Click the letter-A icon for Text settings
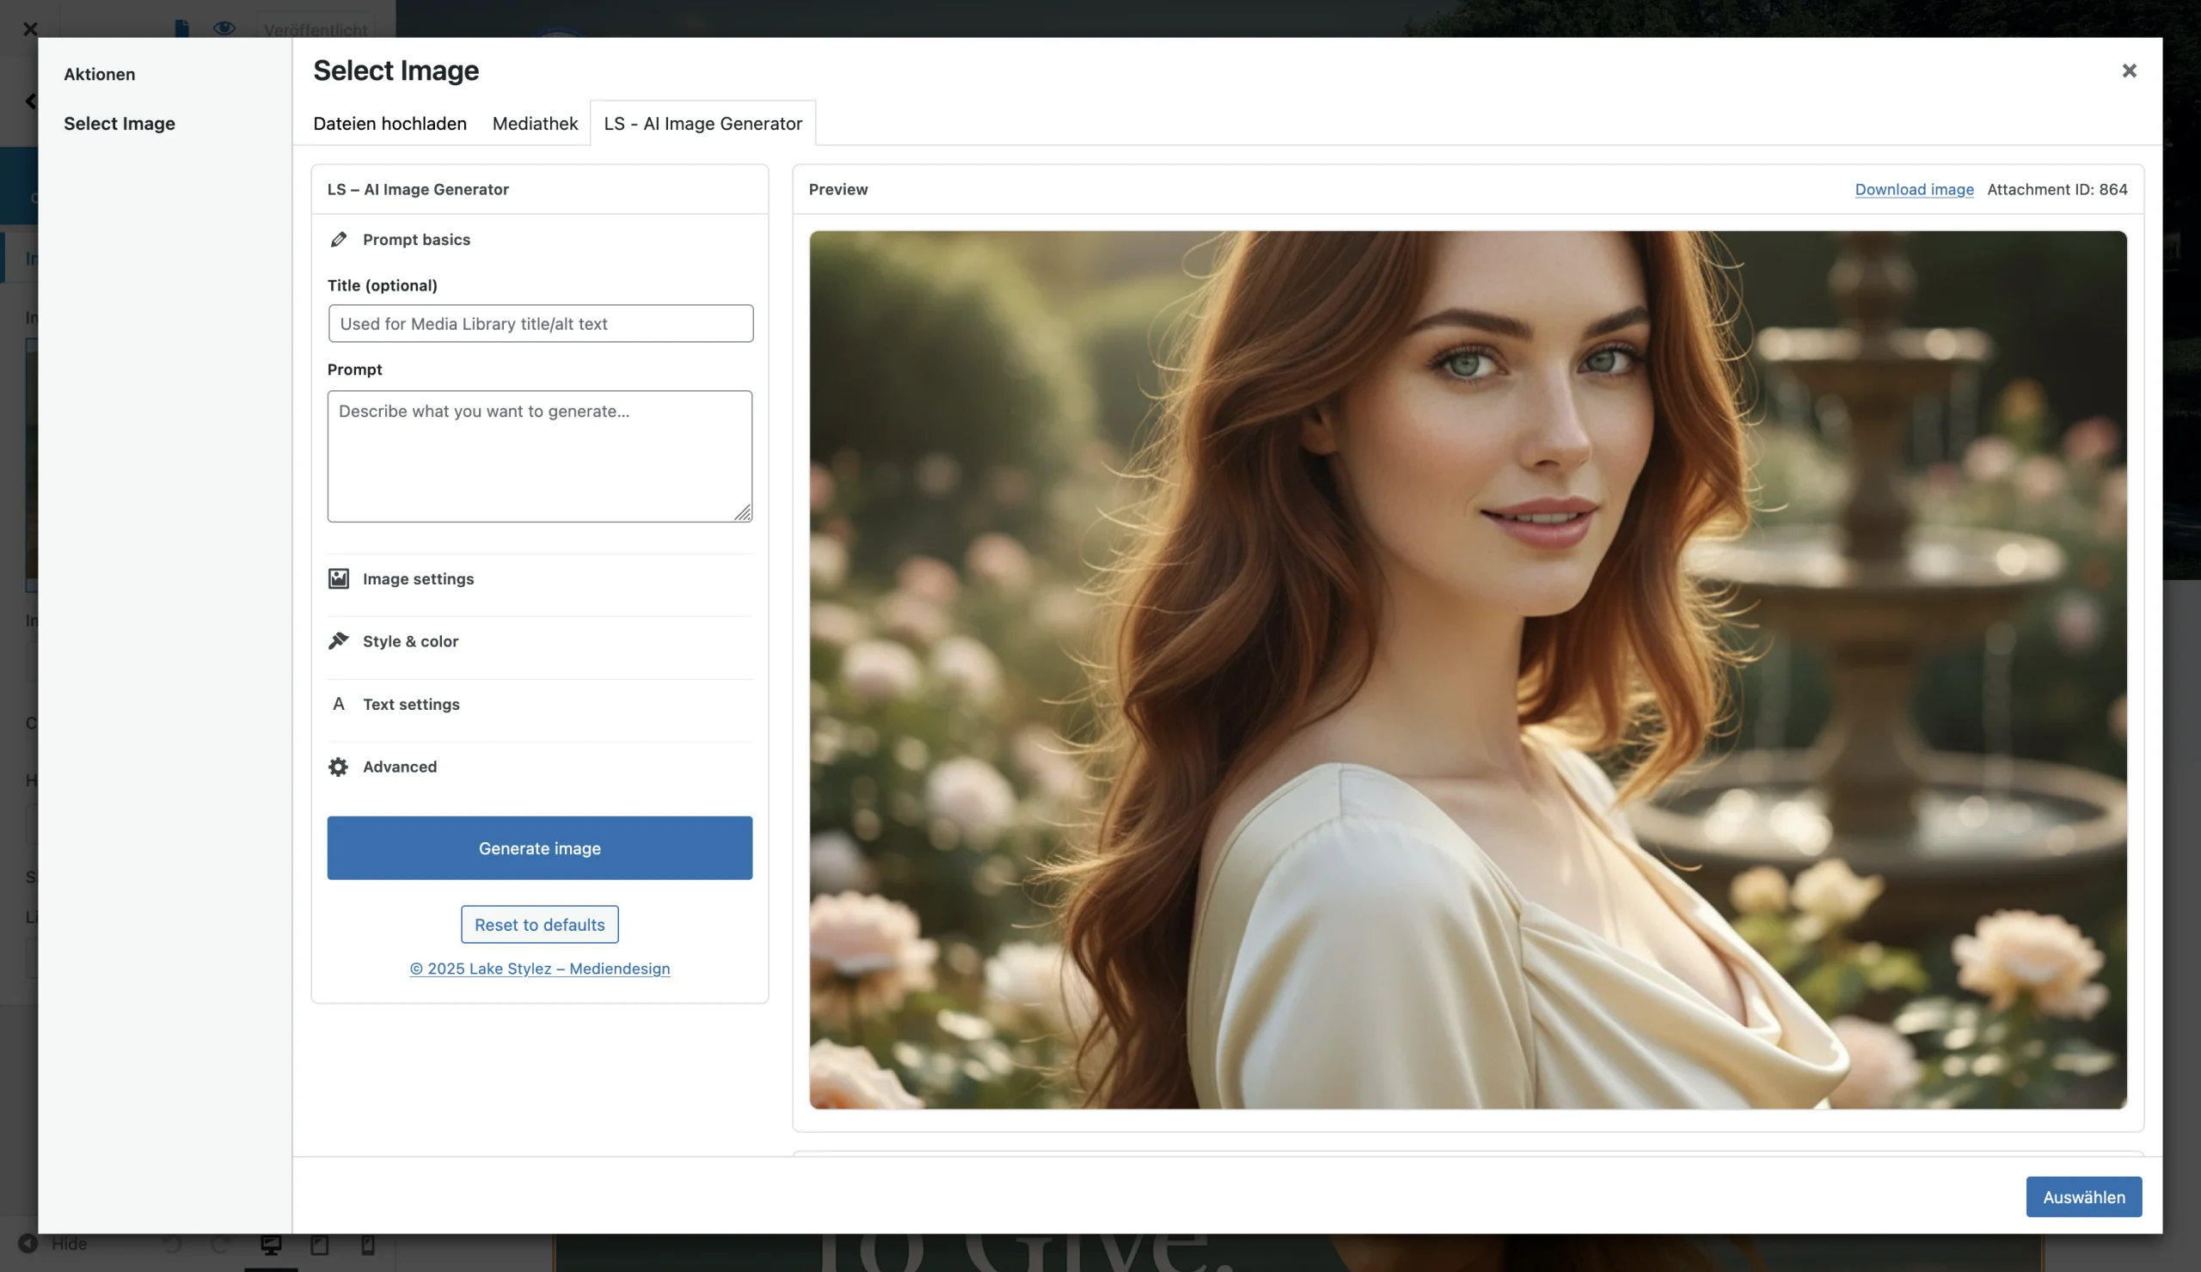 tap(340, 704)
